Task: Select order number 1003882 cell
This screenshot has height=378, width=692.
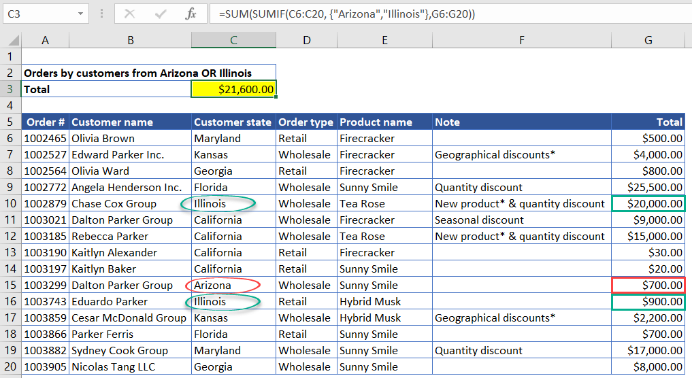Action: 45,351
